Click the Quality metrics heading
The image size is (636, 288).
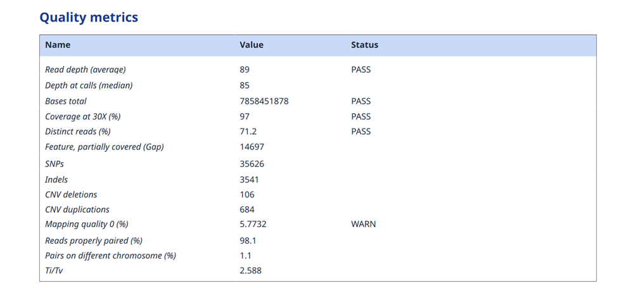(x=89, y=17)
